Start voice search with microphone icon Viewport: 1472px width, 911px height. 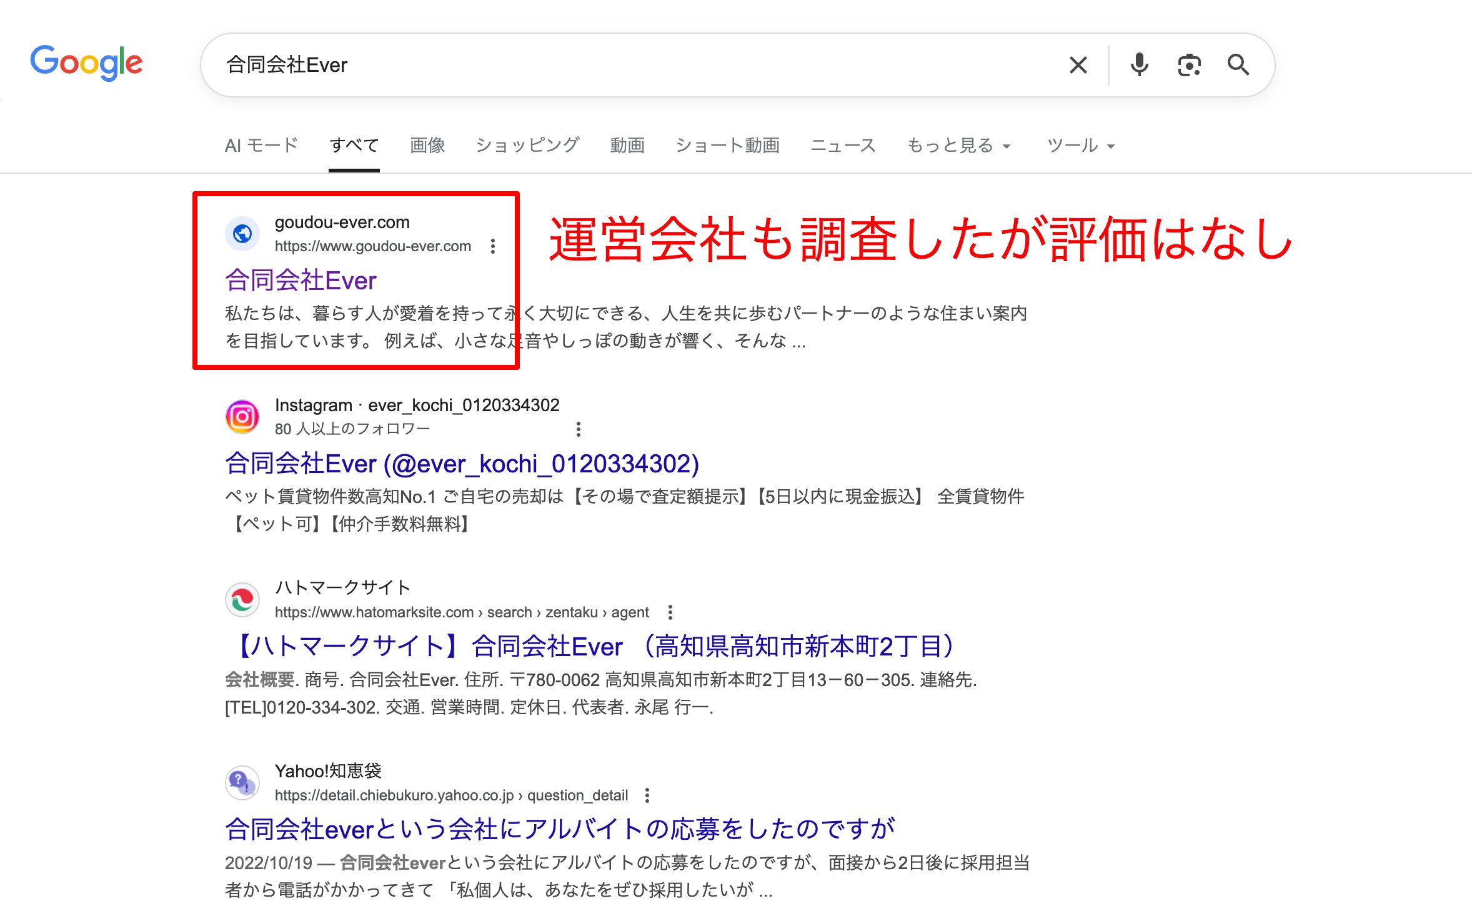[1139, 65]
